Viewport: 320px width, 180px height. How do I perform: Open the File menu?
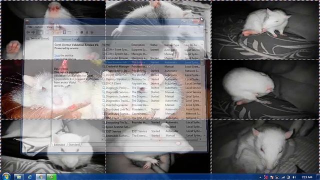tap(30, 27)
